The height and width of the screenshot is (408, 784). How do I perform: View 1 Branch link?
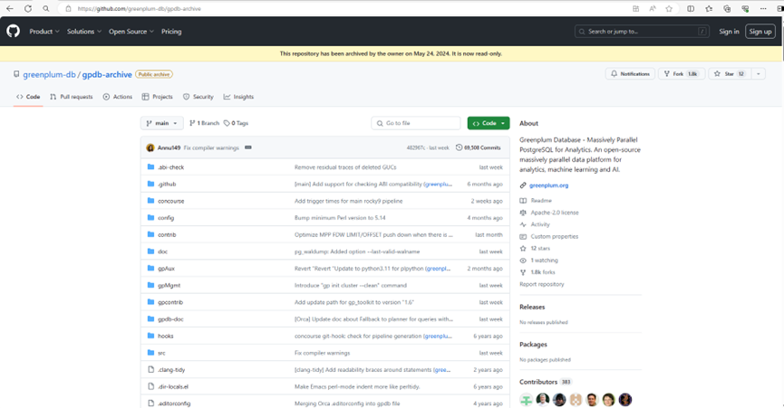[x=204, y=123]
